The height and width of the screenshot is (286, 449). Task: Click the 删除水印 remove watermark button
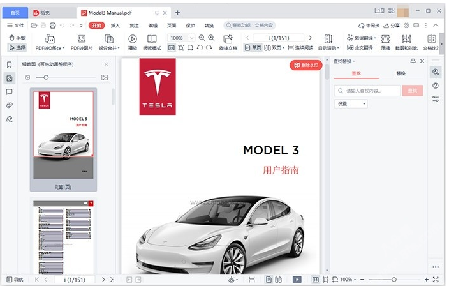[x=306, y=65]
